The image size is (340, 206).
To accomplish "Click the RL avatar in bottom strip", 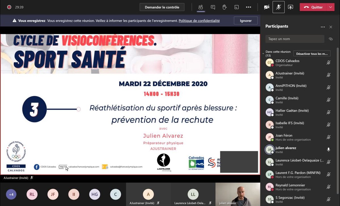I will pyautogui.click(x=32, y=194).
